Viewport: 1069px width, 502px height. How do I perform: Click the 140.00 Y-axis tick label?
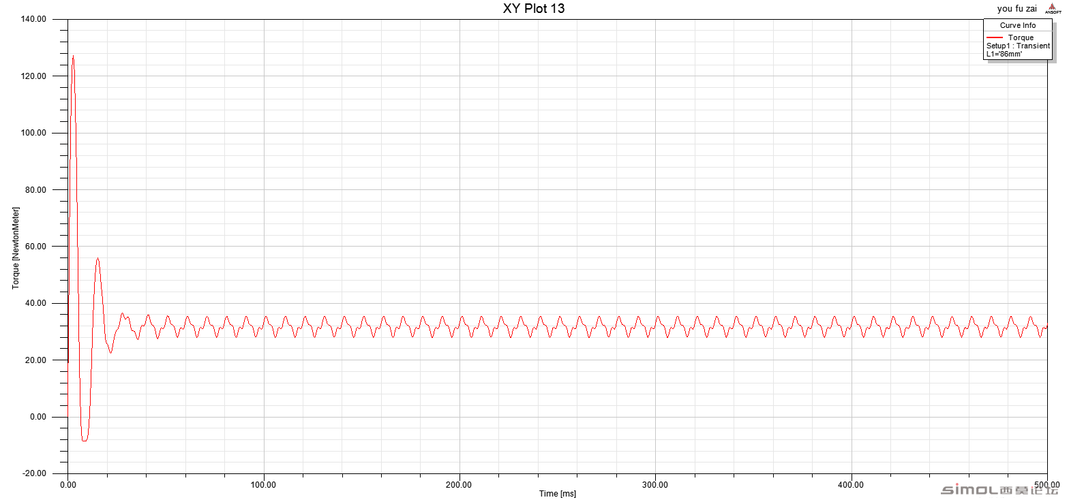[x=33, y=19]
